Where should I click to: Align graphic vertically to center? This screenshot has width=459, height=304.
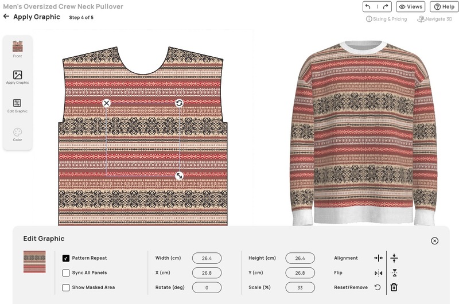(x=394, y=258)
